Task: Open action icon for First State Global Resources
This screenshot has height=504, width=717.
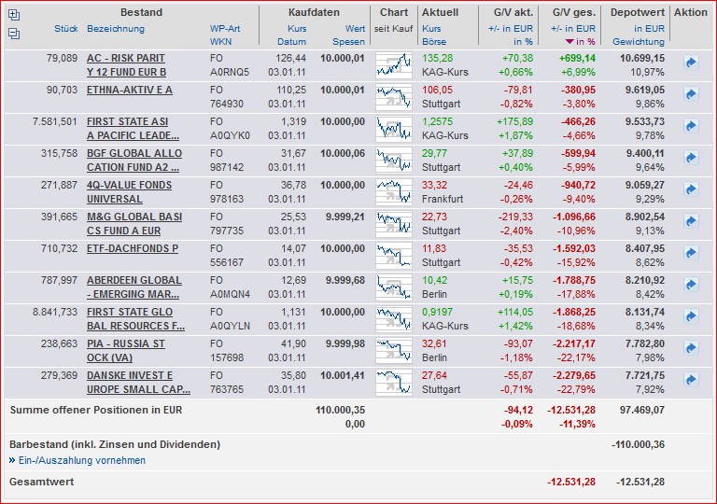Action: point(691,316)
